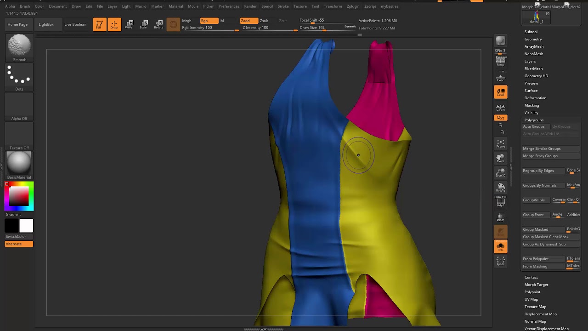This screenshot has width=588, height=331.
Task: Open the Stroke menu
Action: pyautogui.click(x=283, y=6)
